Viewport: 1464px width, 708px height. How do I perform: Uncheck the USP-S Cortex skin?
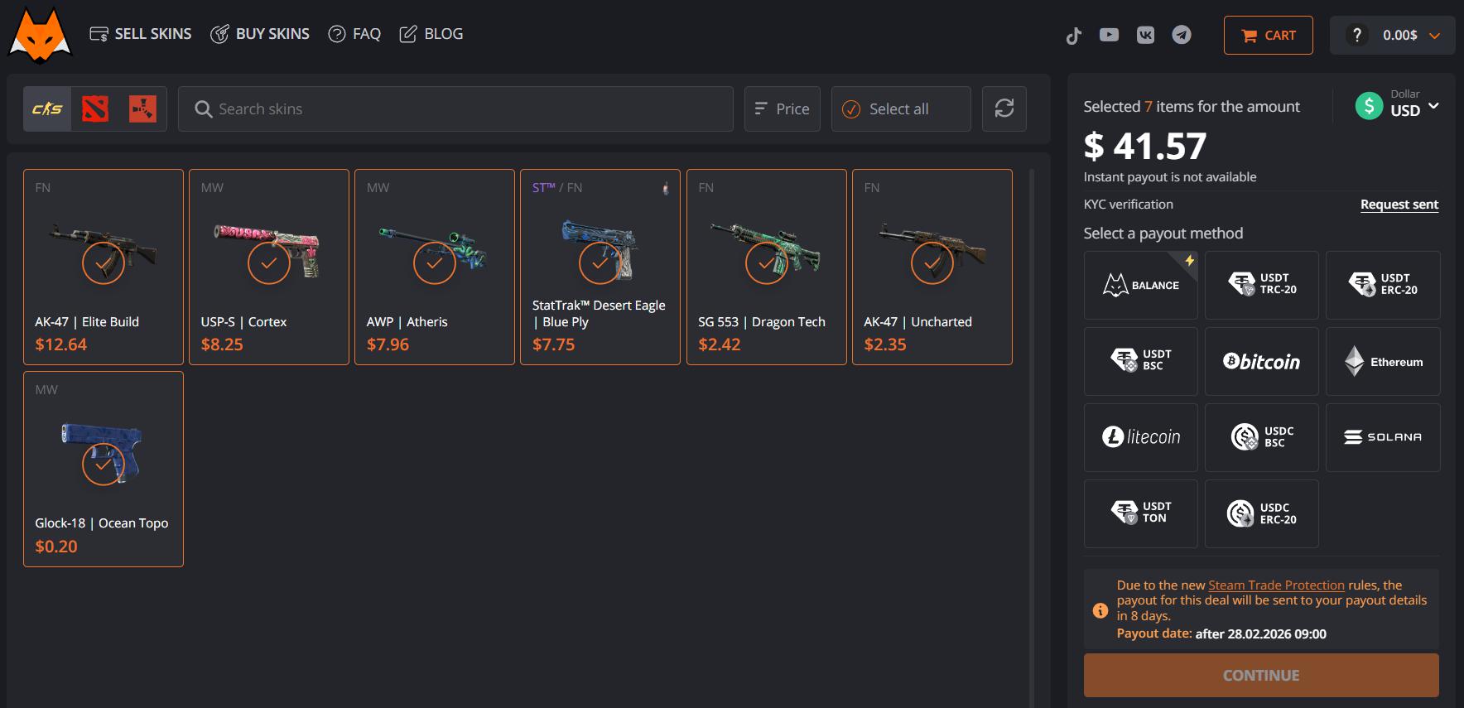269,263
